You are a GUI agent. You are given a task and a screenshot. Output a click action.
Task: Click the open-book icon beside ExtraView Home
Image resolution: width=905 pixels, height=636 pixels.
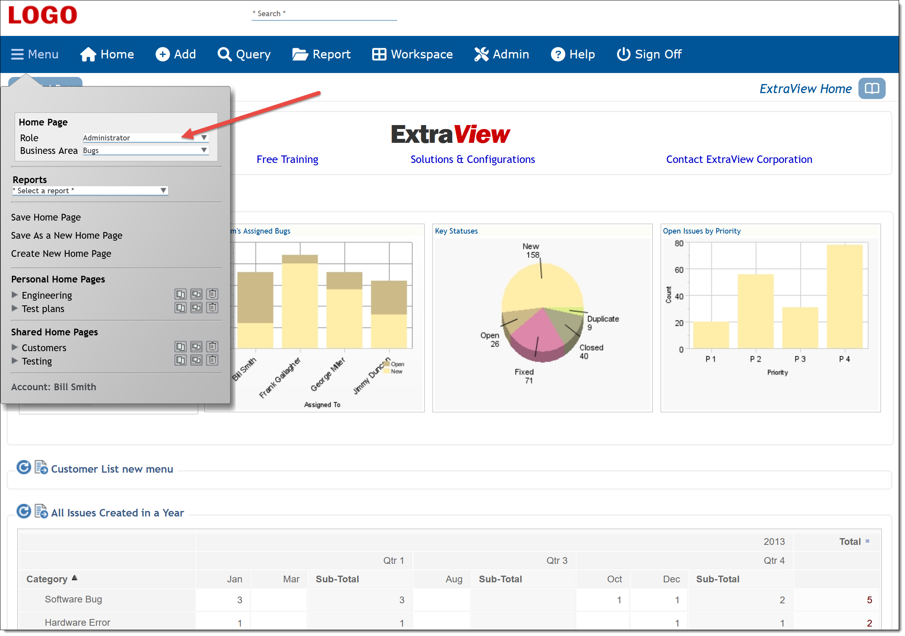click(x=871, y=88)
